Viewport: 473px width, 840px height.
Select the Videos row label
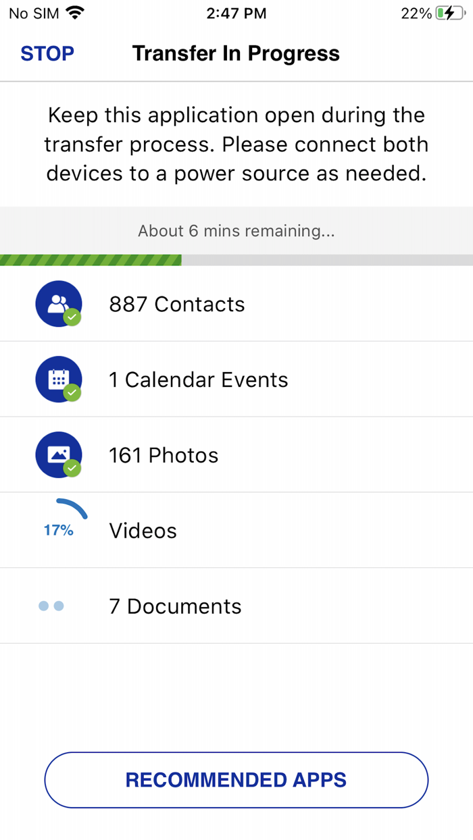[143, 531]
